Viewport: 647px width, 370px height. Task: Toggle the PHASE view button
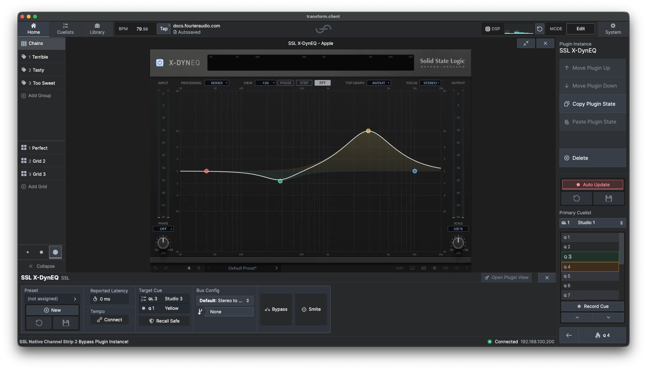pos(286,83)
